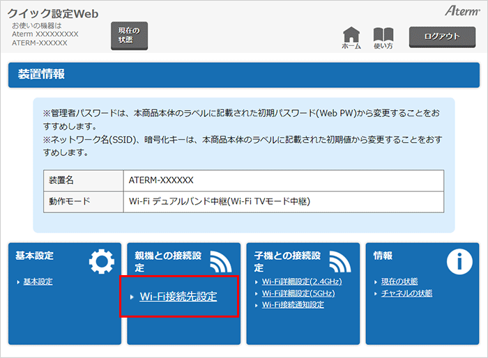This screenshot has width=488, height=358.
Task: Click Wi-Fi signal icon in 子機との接続設定 panel
Action: pyautogui.click(x=340, y=261)
